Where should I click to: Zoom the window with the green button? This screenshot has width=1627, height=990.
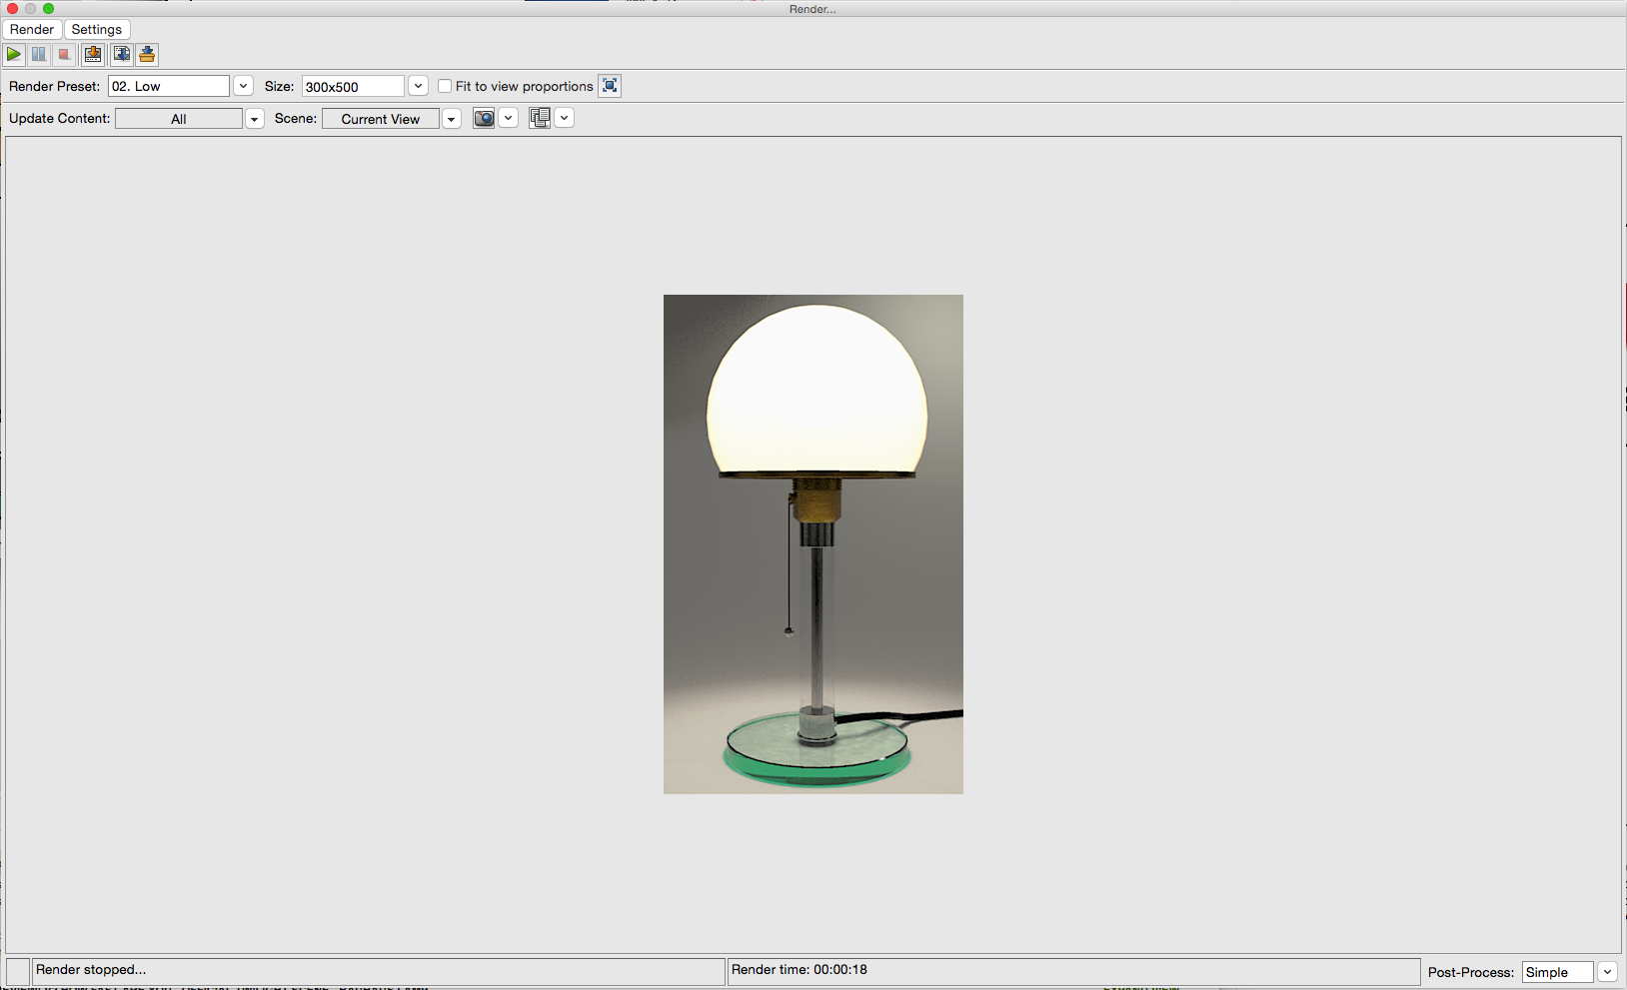pos(48,8)
